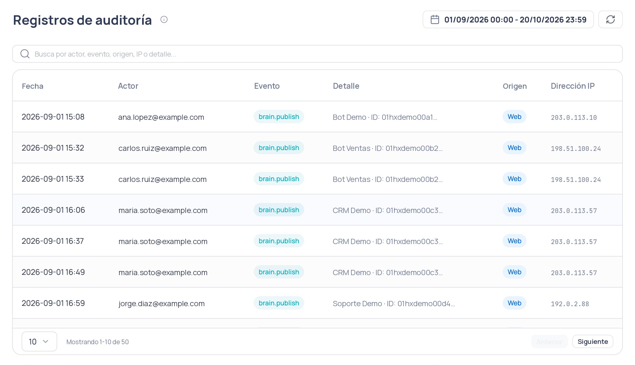Click the disabled Anterior button

coord(549,341)
